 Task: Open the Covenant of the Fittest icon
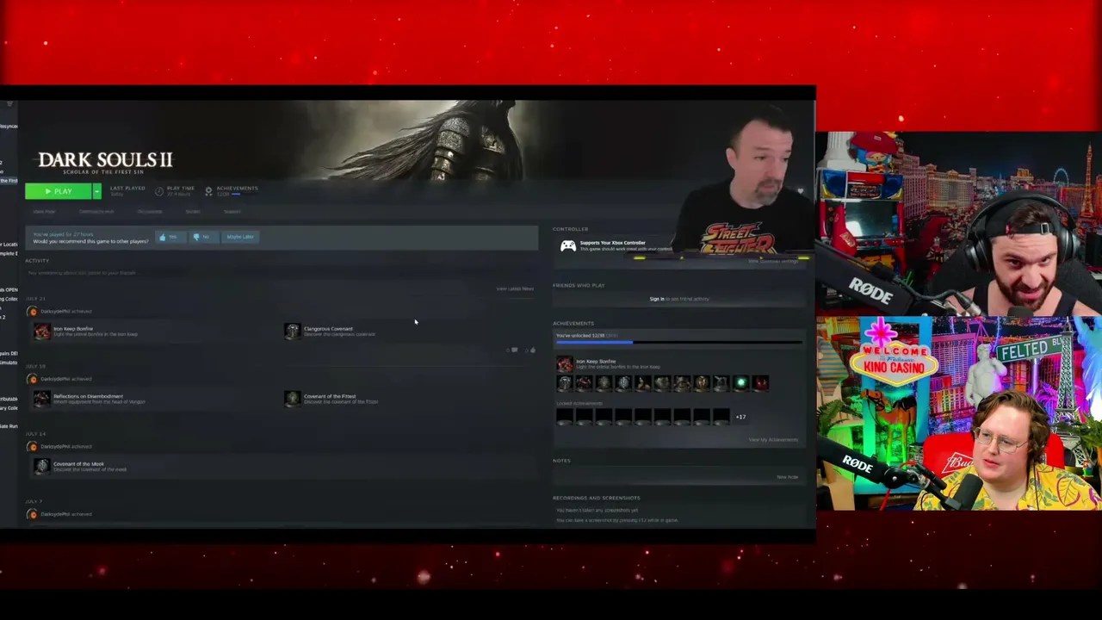(x=293, y=399)
